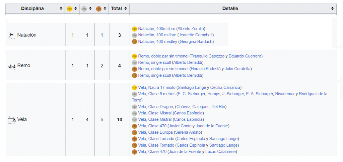343x162 pixels.
Task: Sort table by Disciplina column arrows
Action: coord(61,9)
